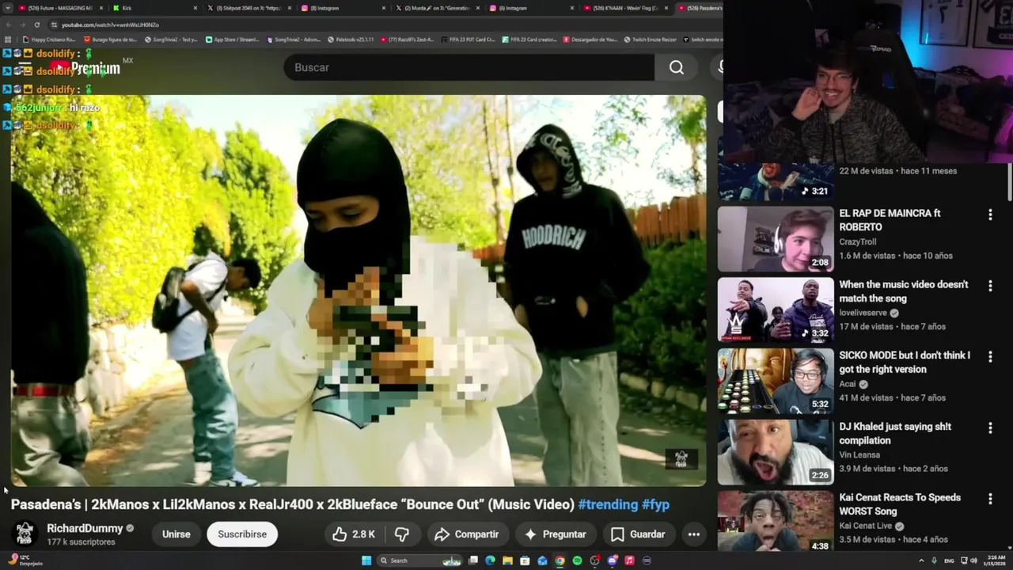Viewport: 1013px width, 570px height.
Task: Click the page vertical scrollbar
Action: 1009,182
